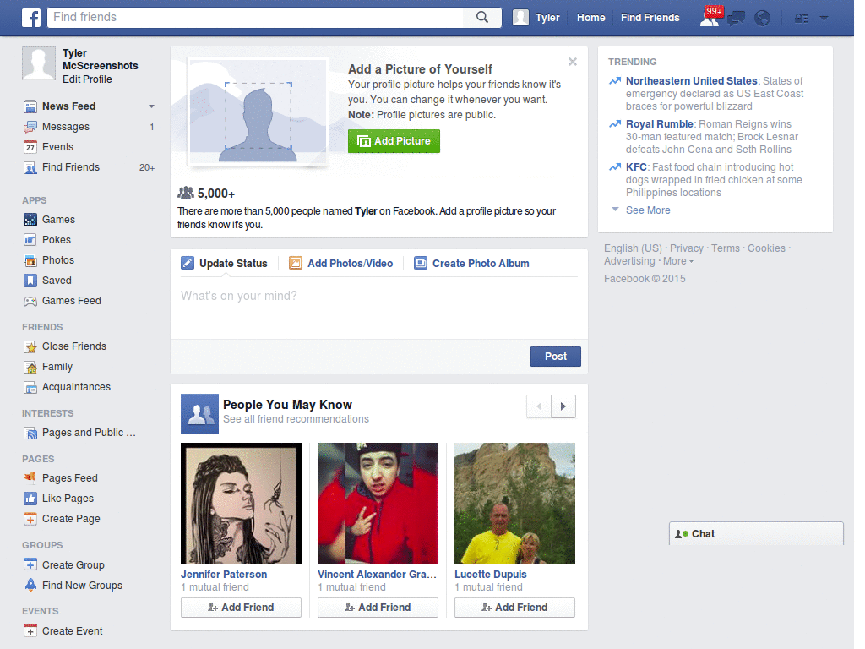The image size is (865, 649).
Task: Click the Close Friends star icon
Action: [30, 346]
